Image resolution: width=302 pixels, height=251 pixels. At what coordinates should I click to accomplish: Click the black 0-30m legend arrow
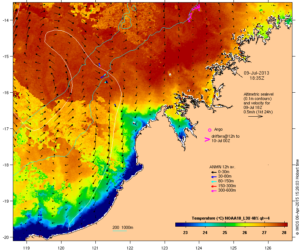coord(214,172)
